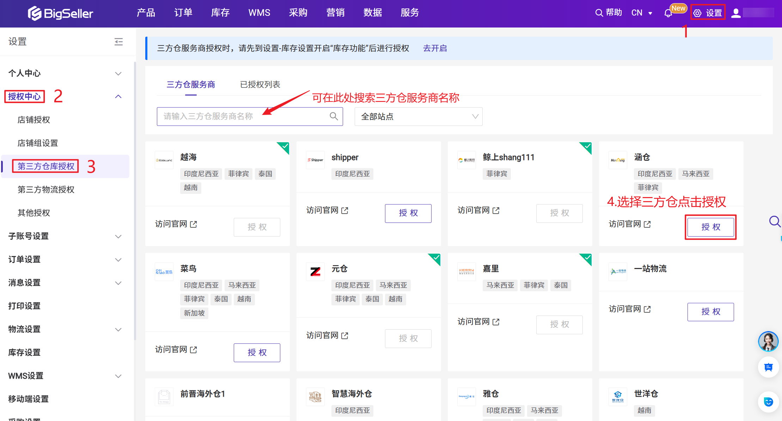
Task: Select 第三方仓库授权 in sidebar
Action: click(46, 166)
